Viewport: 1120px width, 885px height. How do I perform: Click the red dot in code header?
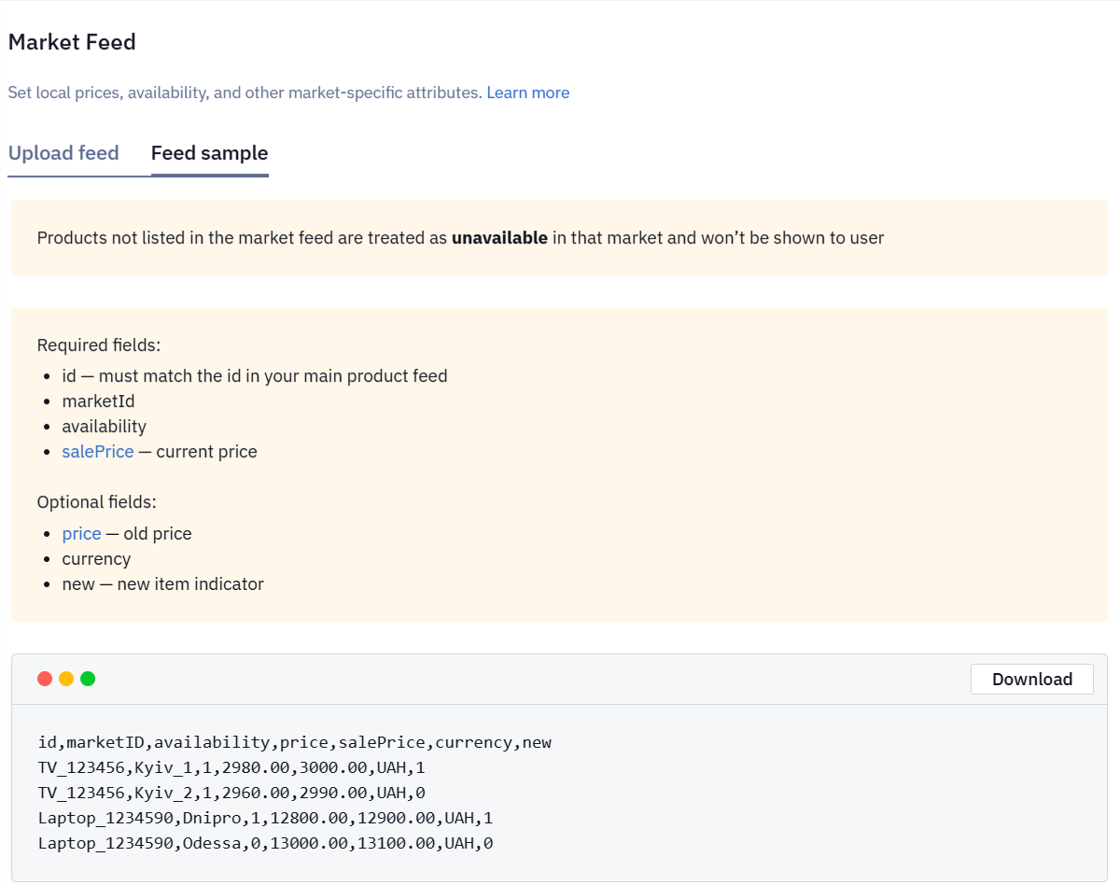click(45, 679)
